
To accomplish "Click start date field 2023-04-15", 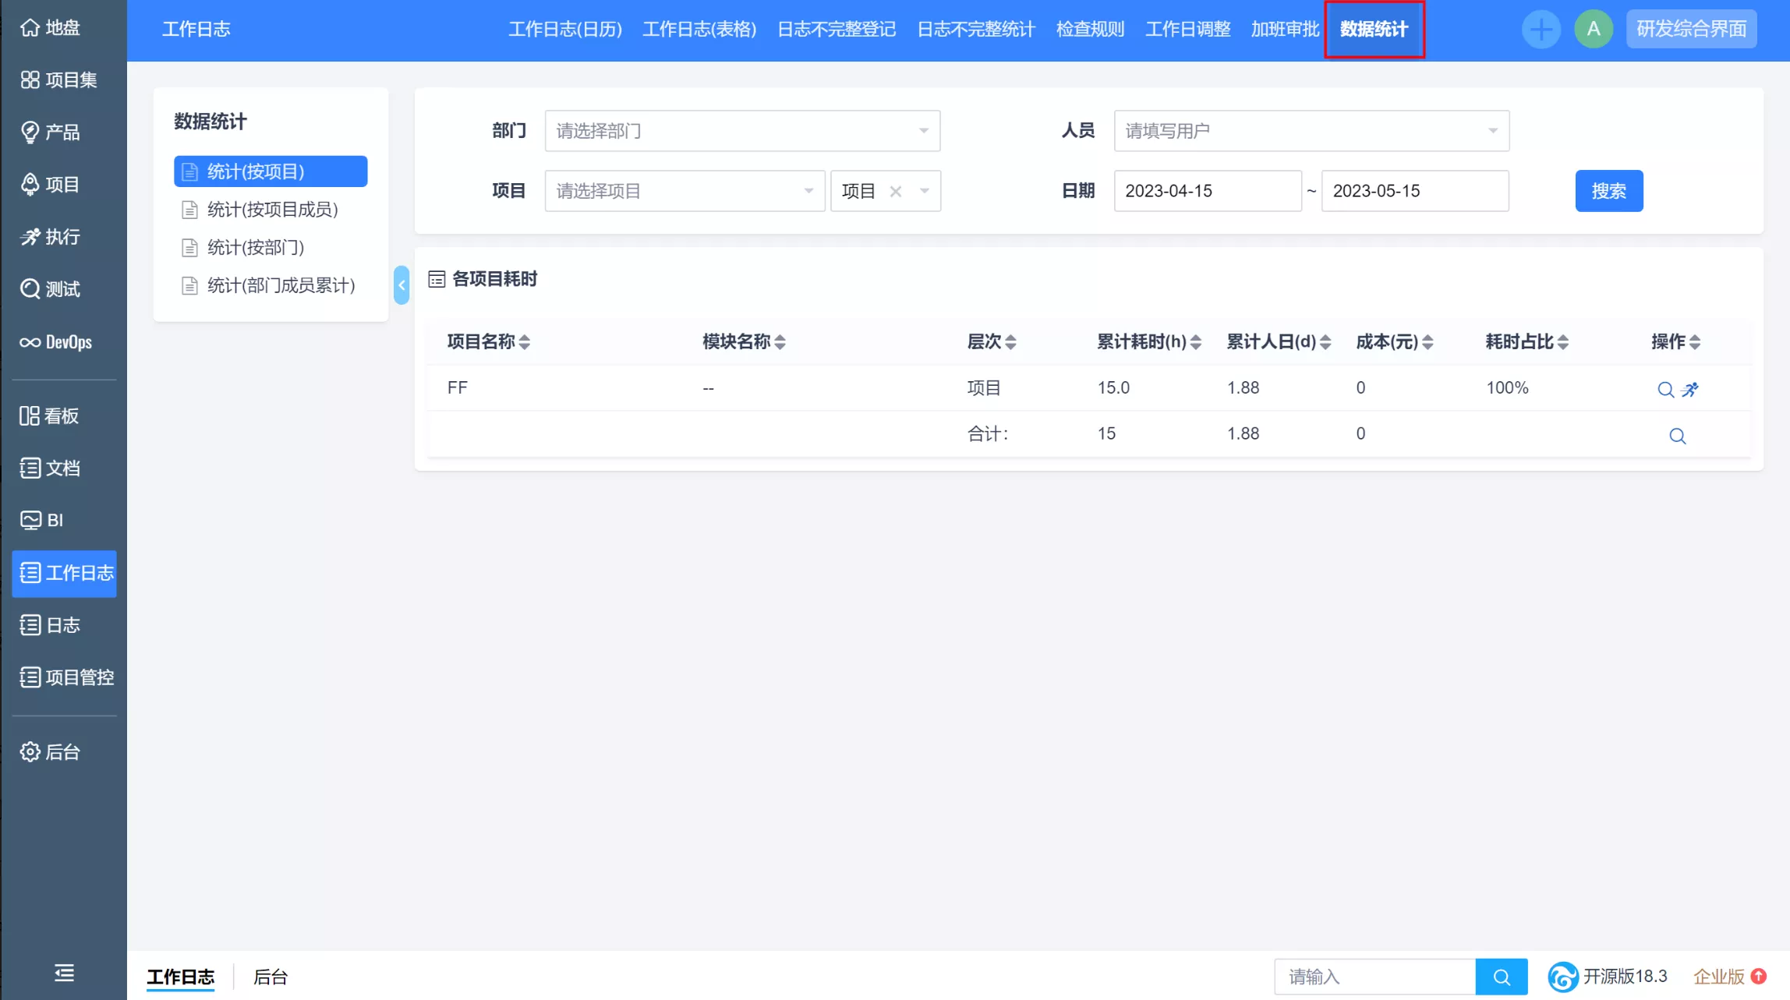I will [1208, 191].
